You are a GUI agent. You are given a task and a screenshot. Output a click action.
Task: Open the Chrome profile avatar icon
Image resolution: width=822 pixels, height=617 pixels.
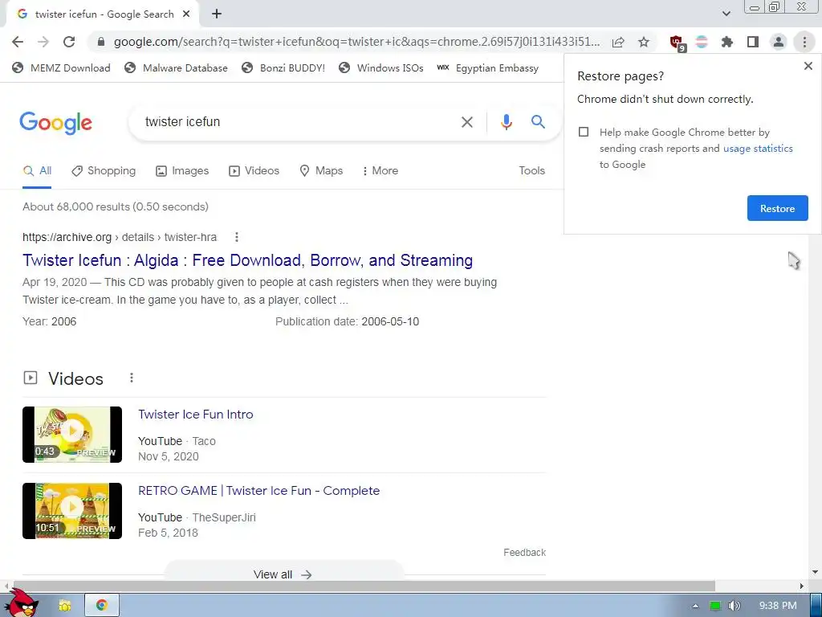(779, 42)
